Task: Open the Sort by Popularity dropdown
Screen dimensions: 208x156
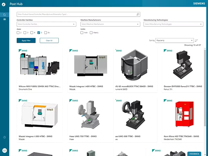Action: 174,41
